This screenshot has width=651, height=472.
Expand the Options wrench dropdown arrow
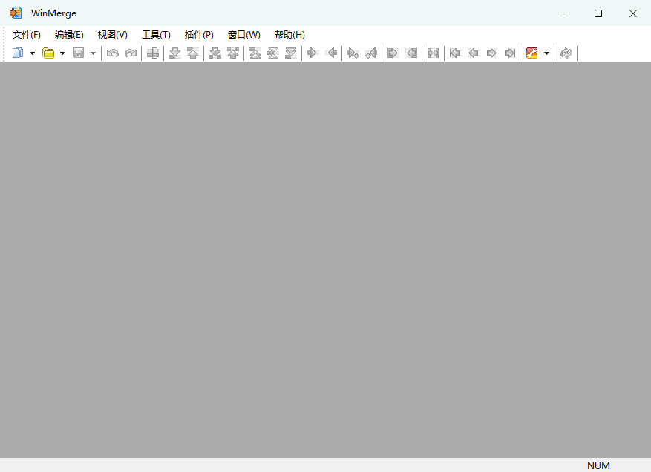point(546,53)
